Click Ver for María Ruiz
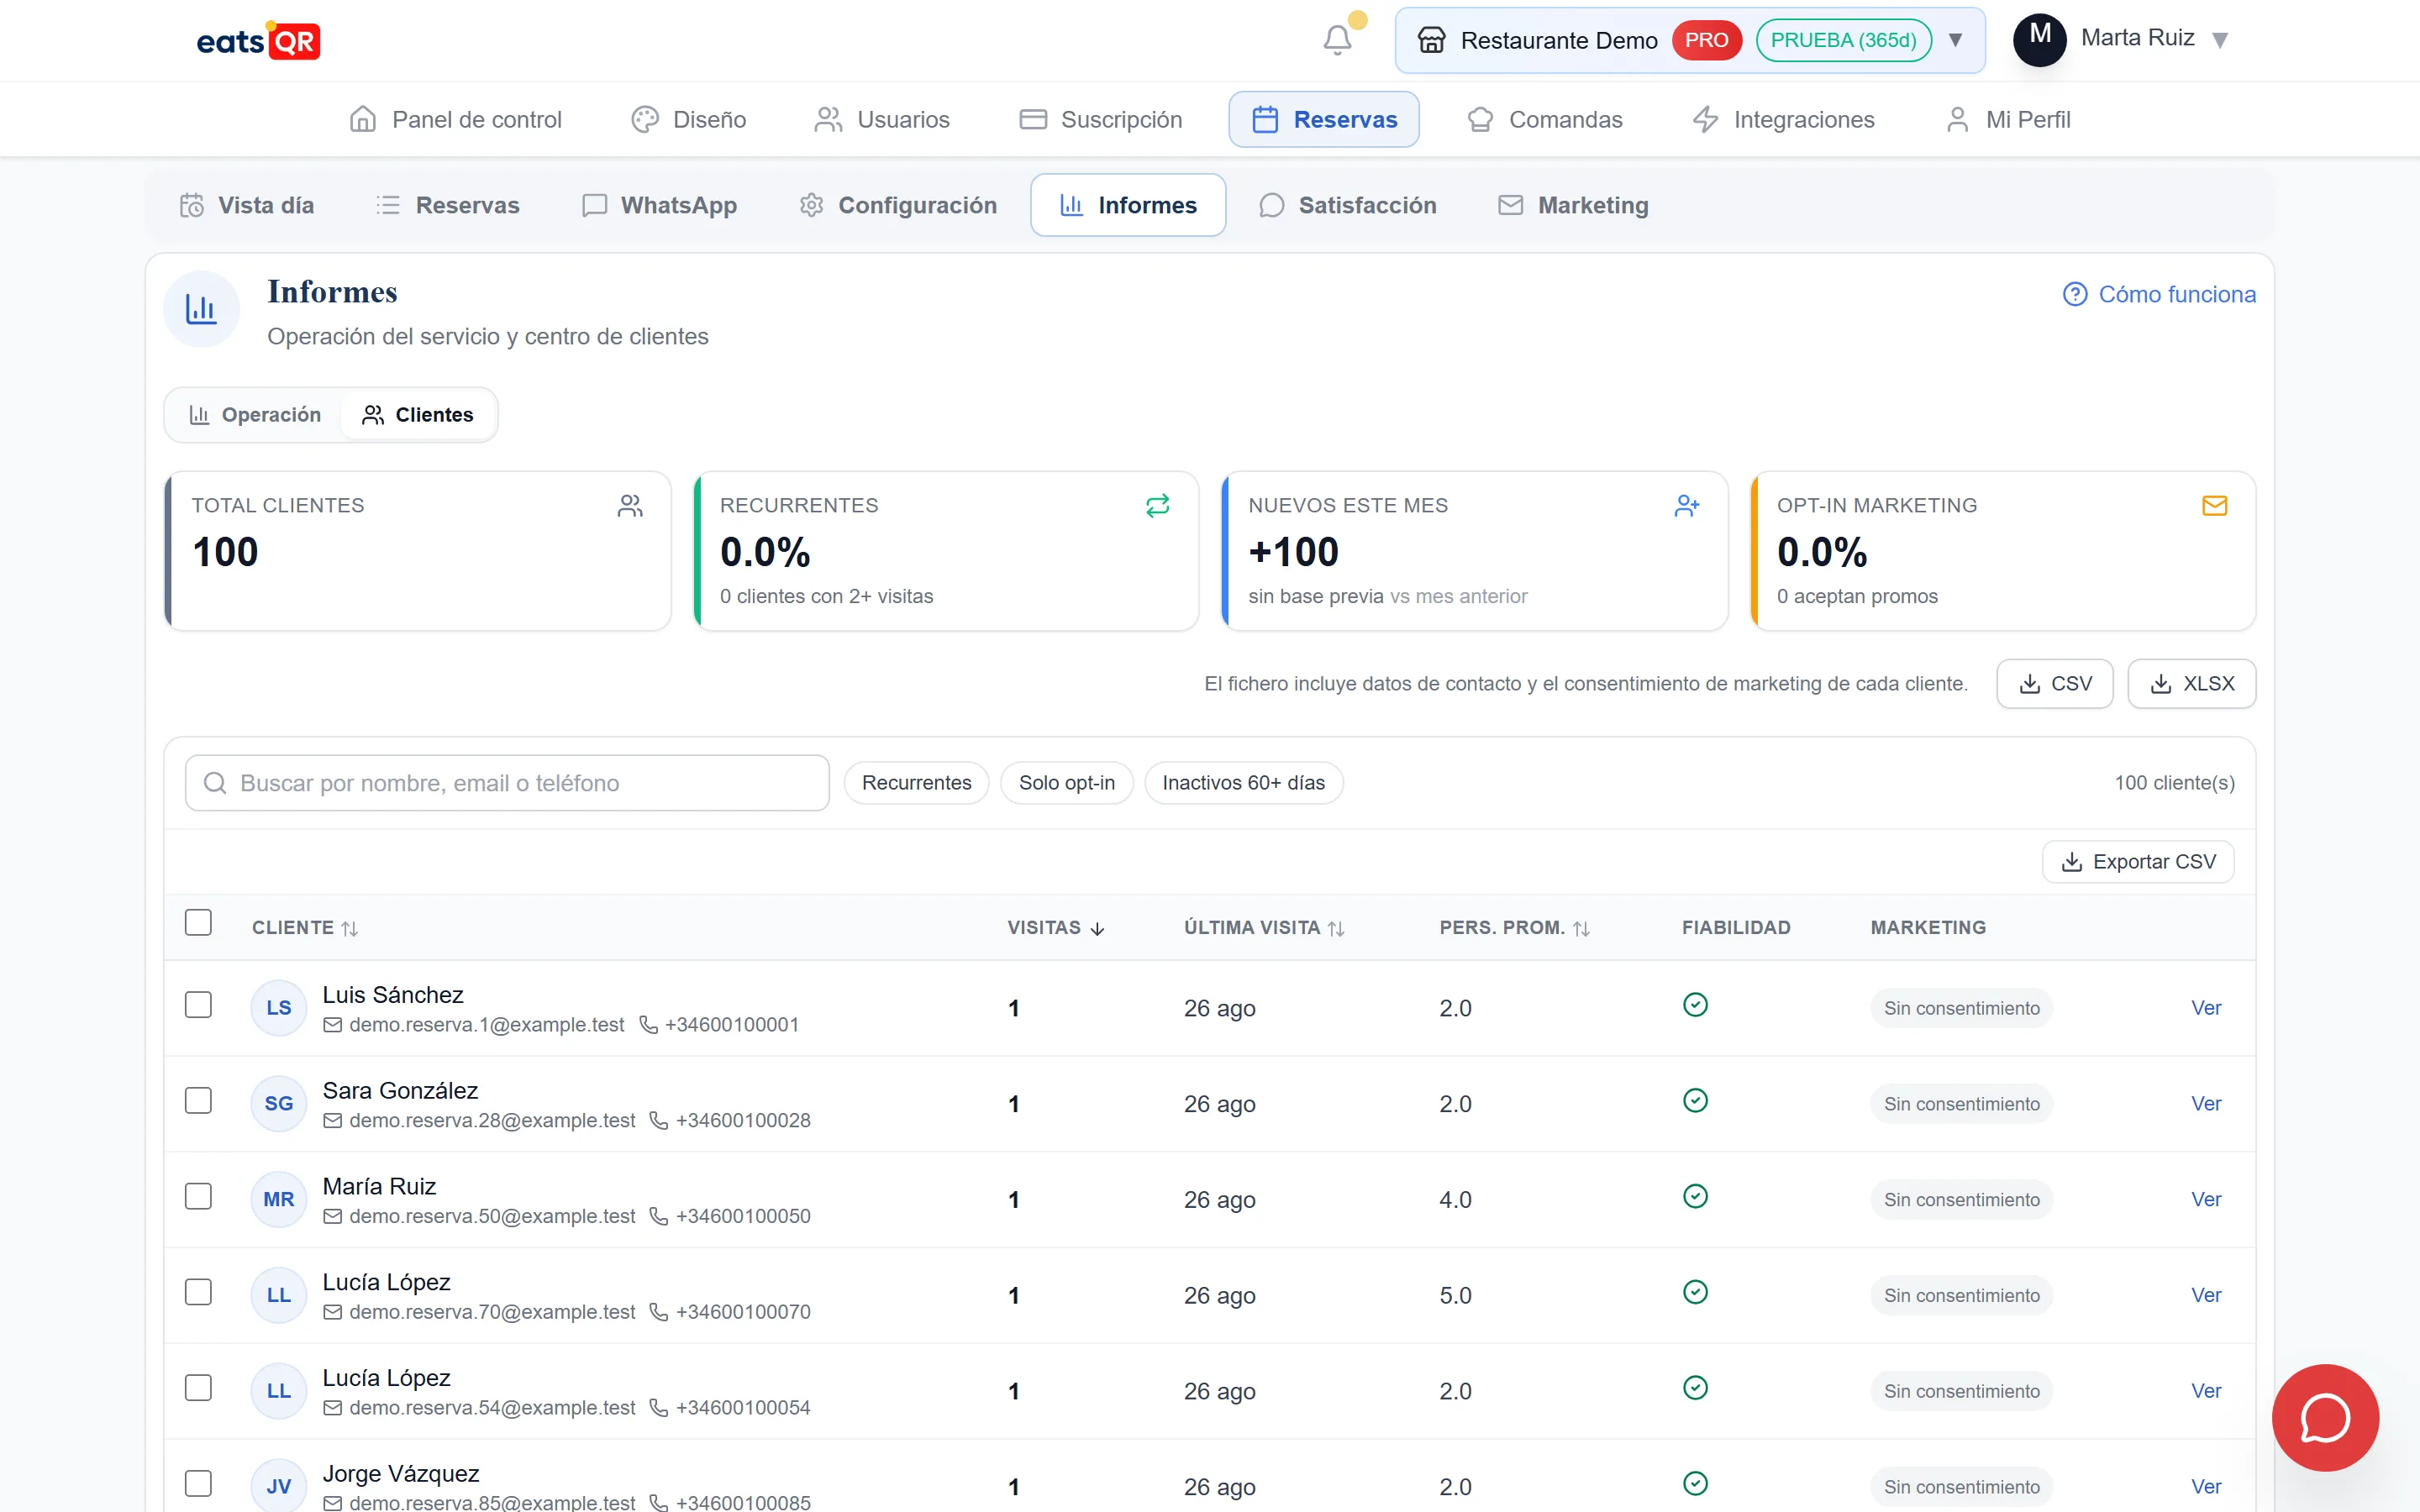The width and height of the screenshot is (2420, 1512). (2206, 1199)
